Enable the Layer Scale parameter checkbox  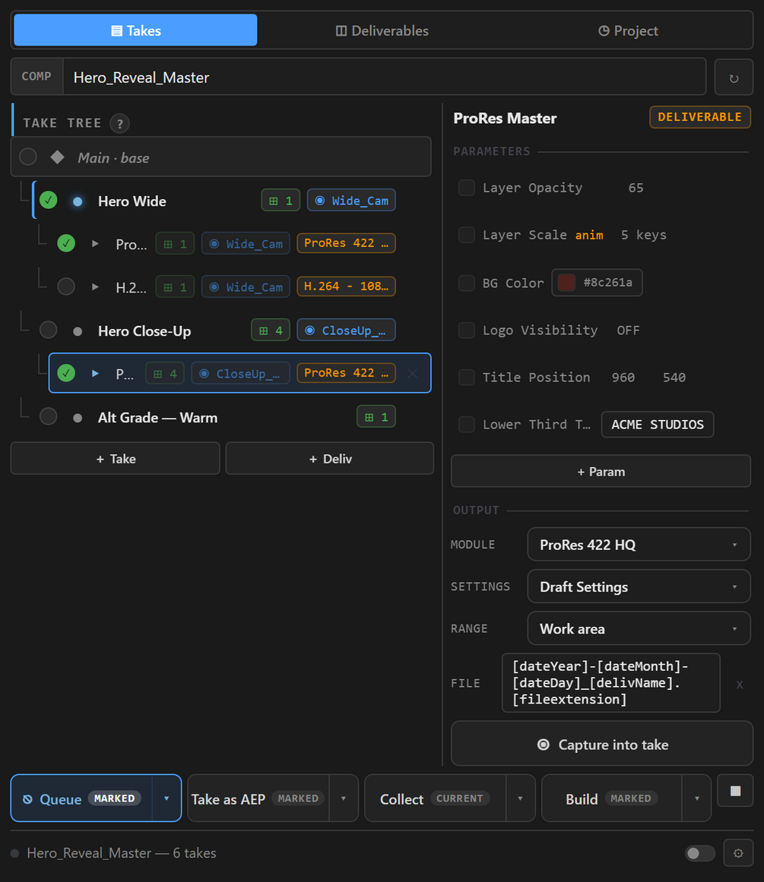pyautogui.click(x=466, y=235)
